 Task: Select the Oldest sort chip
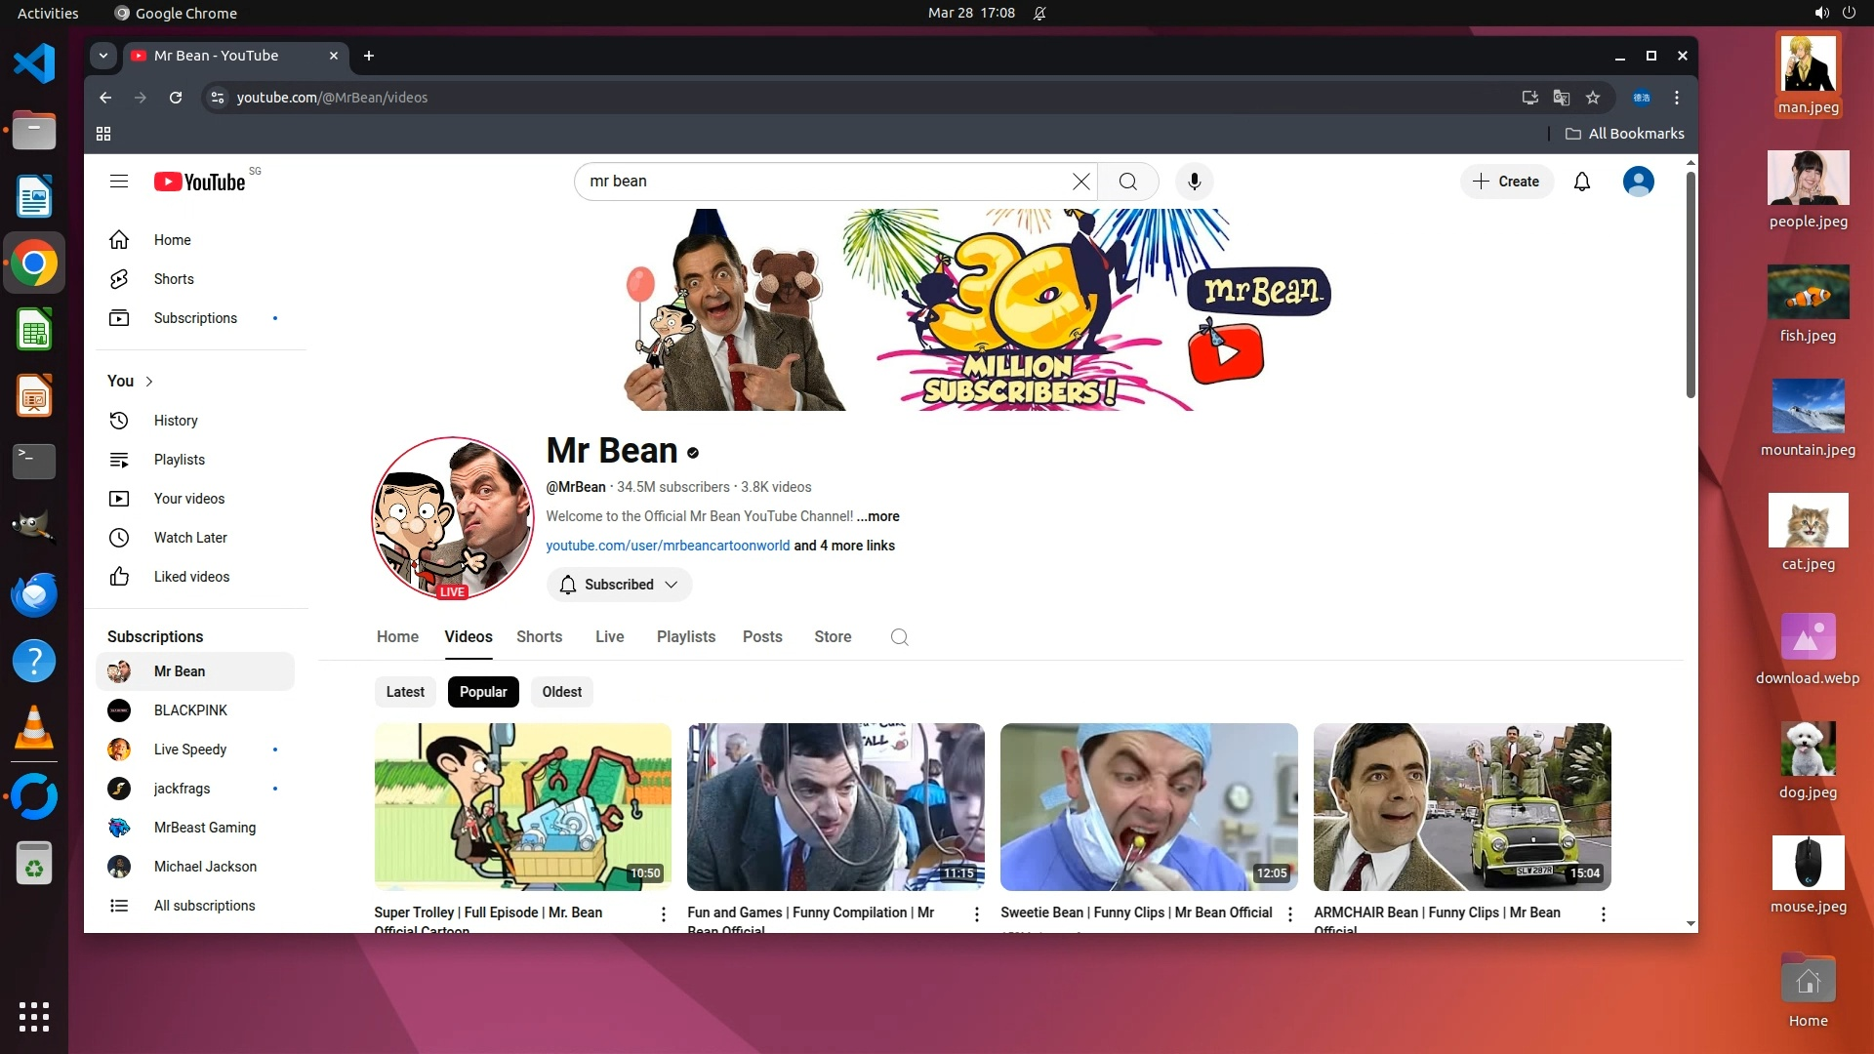click(561, 692)
